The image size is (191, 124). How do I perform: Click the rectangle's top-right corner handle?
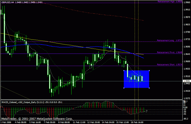coord(149,71)
